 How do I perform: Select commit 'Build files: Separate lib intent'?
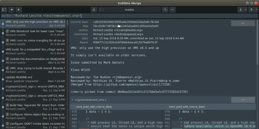click(33, 107)
